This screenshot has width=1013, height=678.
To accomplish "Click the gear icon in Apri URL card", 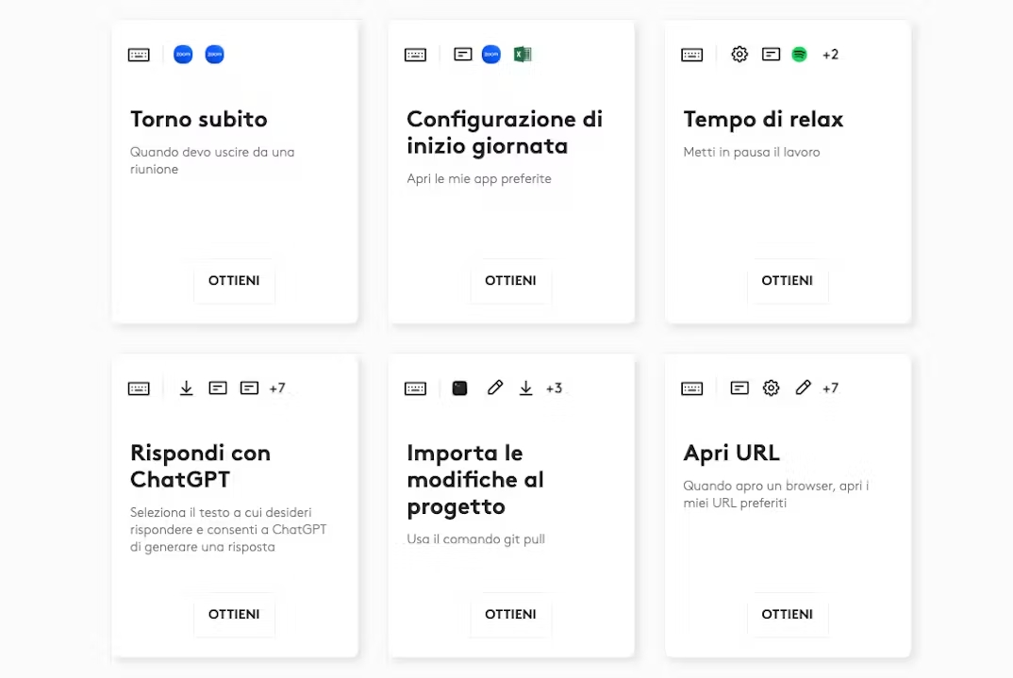I will (x=772, y=389).
